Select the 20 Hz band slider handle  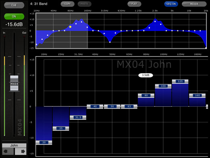44,142
